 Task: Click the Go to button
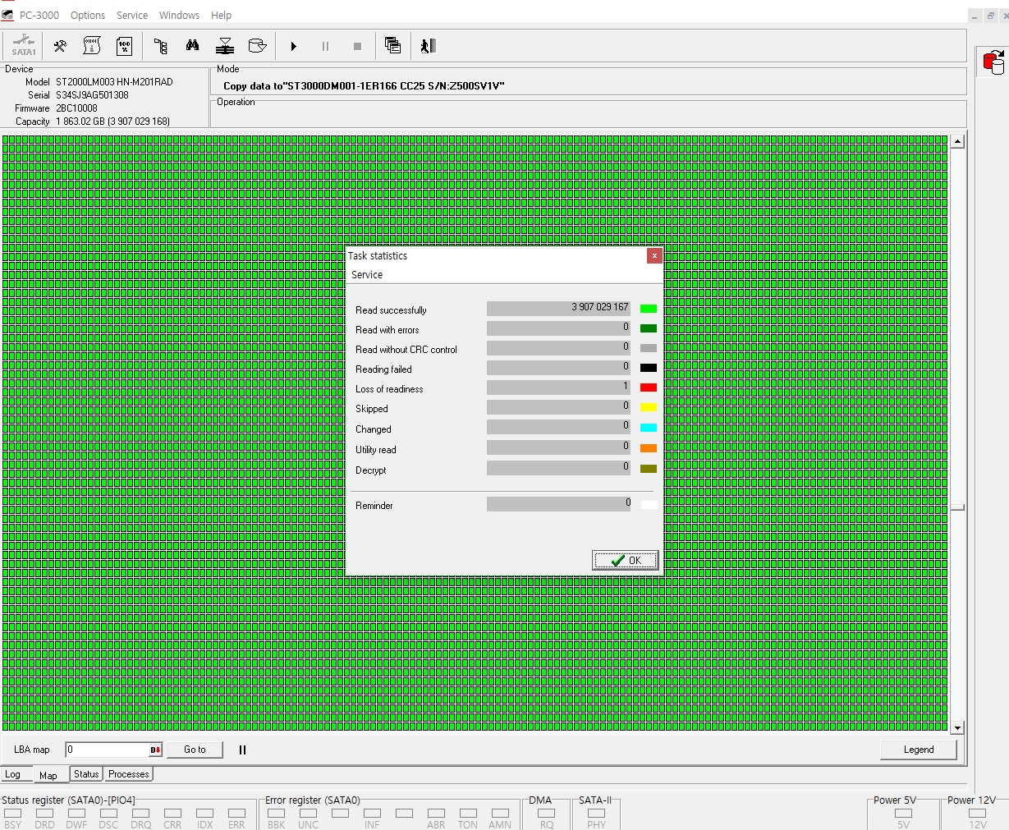[195, 750]
